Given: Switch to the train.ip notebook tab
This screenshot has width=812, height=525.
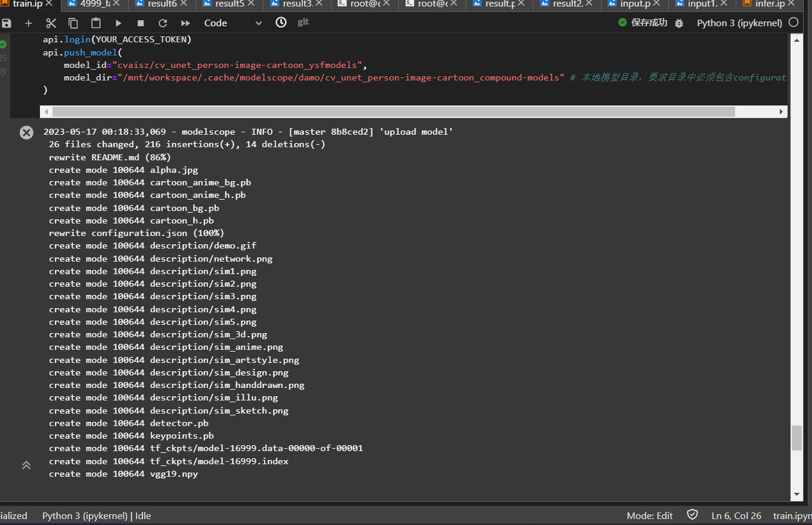Looking at the screenshot, I should (27, 4).
